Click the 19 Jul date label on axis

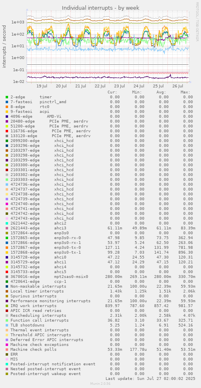click(x=42, y=86)
